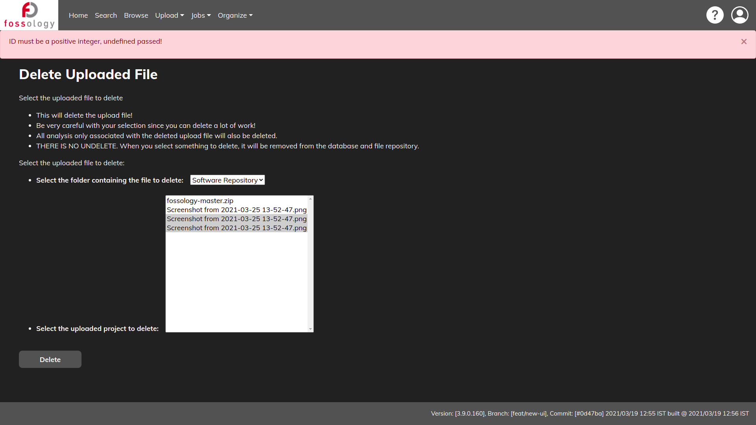
Task: Open the user profile icon
Action: [739, 15]
